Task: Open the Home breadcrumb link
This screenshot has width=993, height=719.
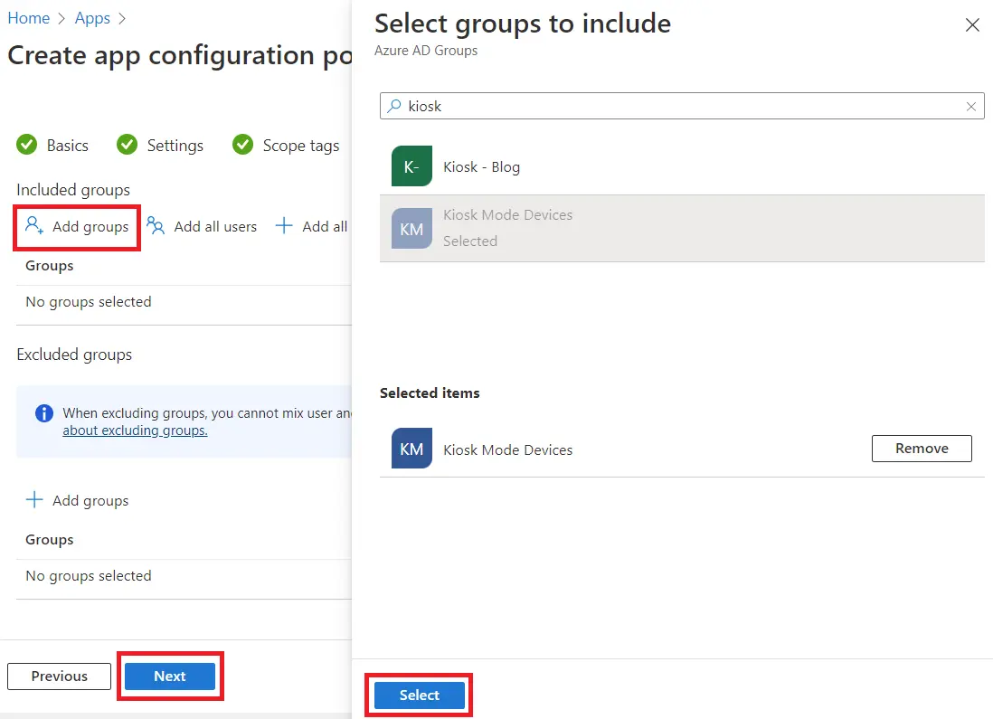Action: 28,18
